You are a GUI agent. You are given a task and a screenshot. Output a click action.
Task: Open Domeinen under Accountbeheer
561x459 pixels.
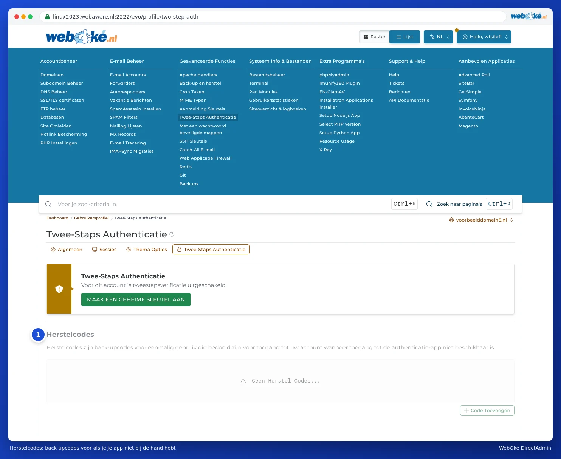(x=52, y=75)
